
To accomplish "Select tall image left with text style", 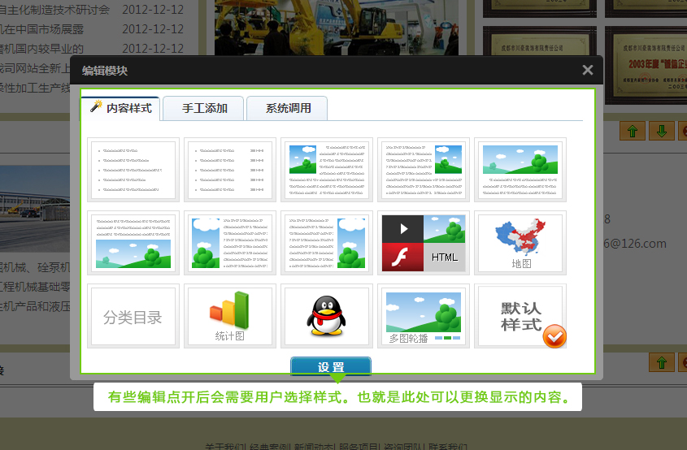I will pyautogui.click(x=230, y=243).
